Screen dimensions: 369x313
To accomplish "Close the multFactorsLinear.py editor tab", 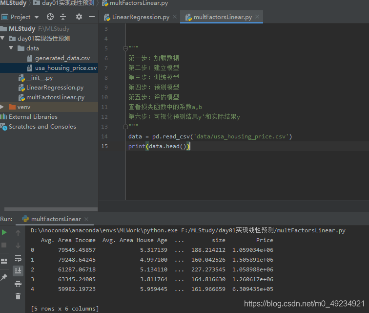I will coord(257,17).
